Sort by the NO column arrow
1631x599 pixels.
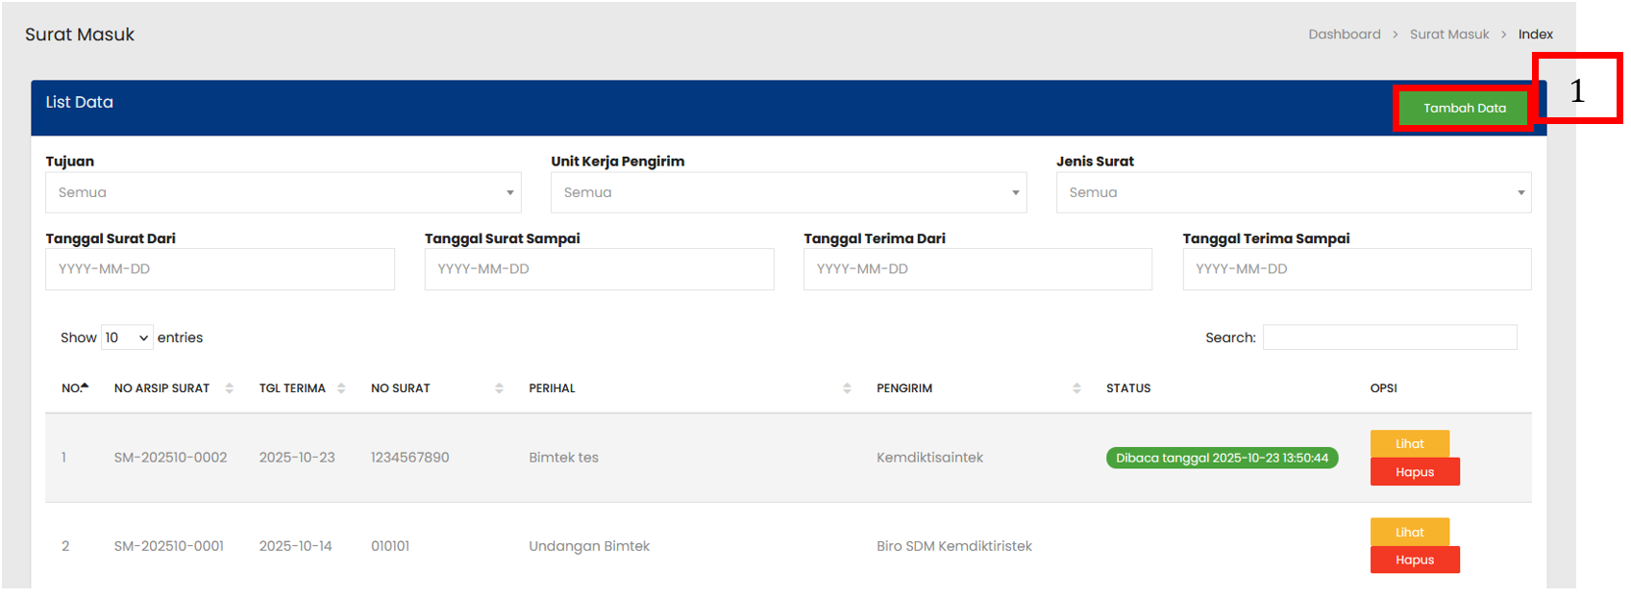[85, 387]
